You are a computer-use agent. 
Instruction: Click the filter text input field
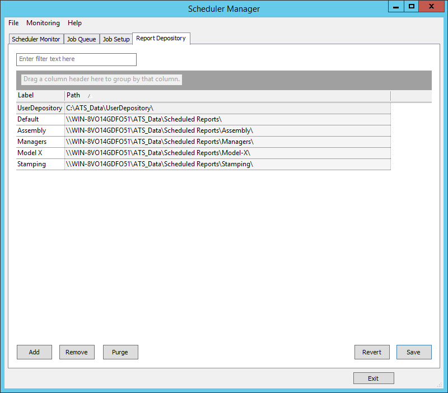click(77, 59)
